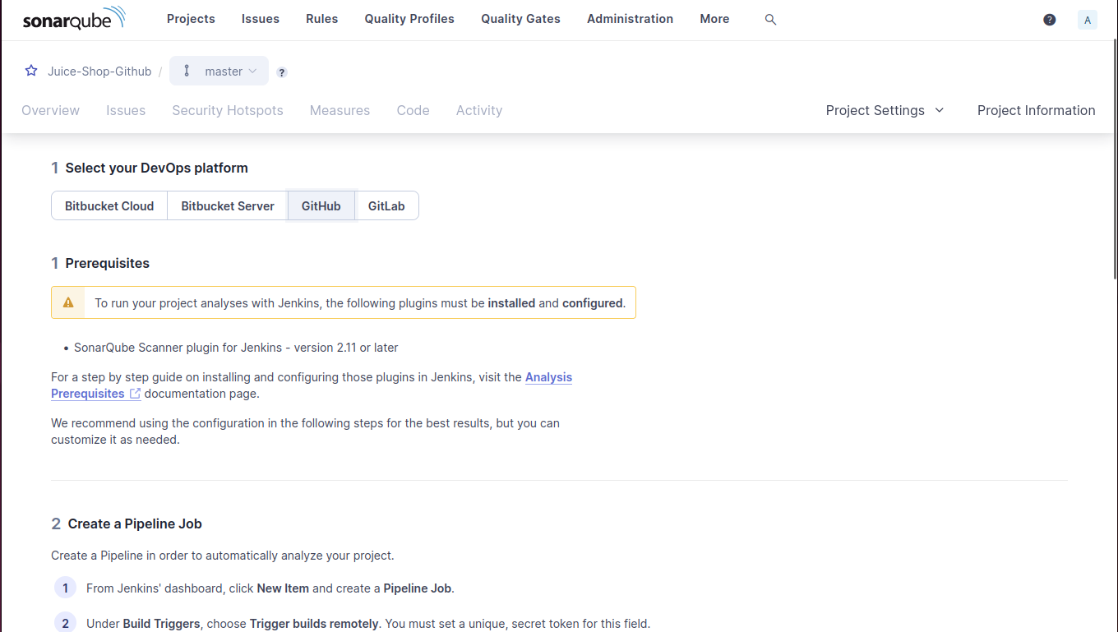Open Analysis Prerequisites via the external link icon

point(134,394)
